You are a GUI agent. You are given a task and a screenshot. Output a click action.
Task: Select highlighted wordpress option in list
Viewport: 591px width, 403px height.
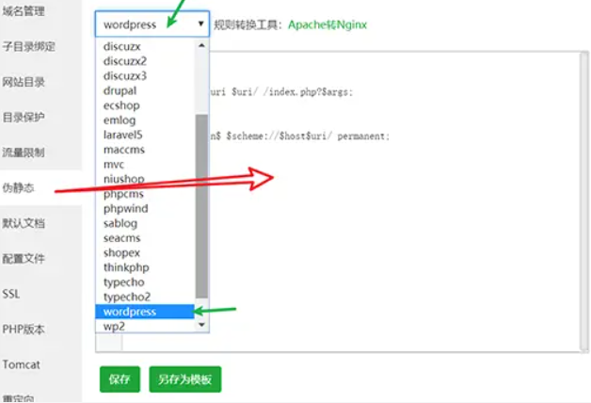point(145,312)
